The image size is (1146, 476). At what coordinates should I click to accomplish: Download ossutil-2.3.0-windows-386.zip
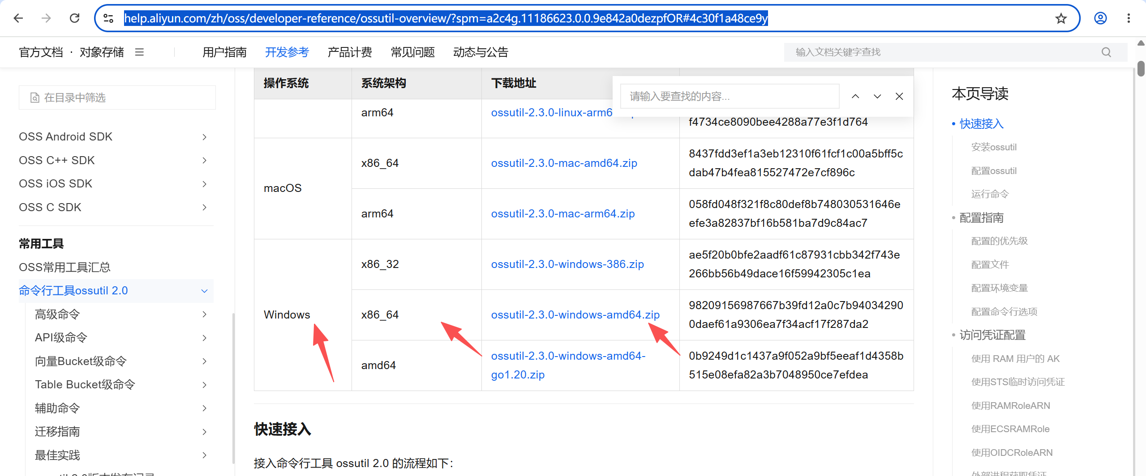[567, 264]
